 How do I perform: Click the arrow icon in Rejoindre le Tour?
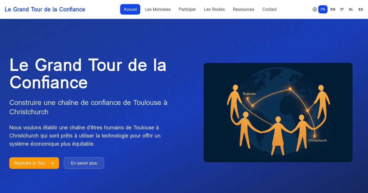[52, 163]
